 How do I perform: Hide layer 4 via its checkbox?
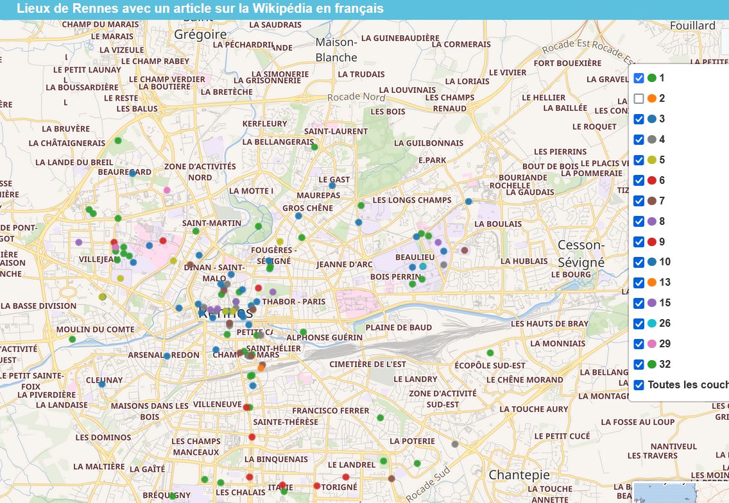[639, 139]
